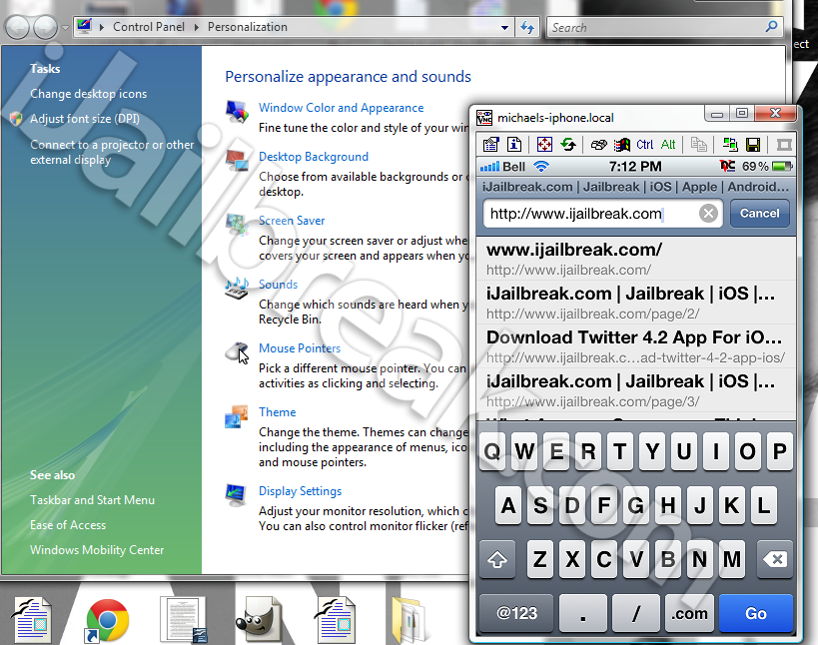Click Sounds musical notes icon
This screenshot has height=645, width=818.
pyautogui.click(x=237, y=289)
